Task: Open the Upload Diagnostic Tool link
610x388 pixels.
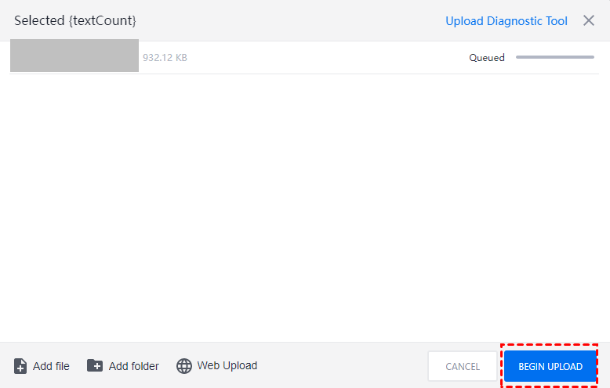Action: 507,21
